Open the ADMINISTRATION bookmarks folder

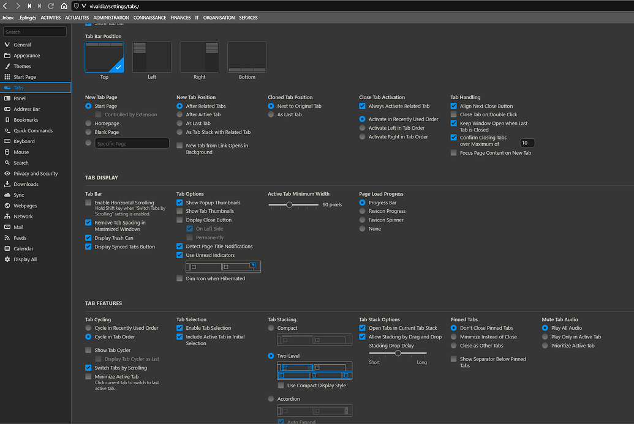coord(110,17)
